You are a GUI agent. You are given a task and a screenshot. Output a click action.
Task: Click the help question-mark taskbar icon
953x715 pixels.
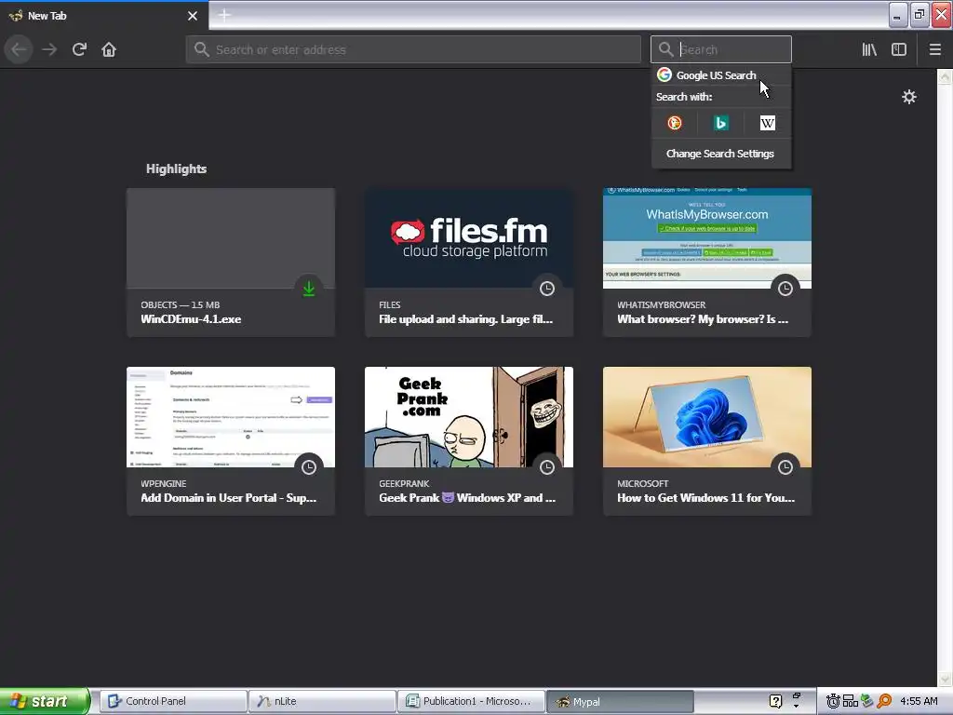775,701
